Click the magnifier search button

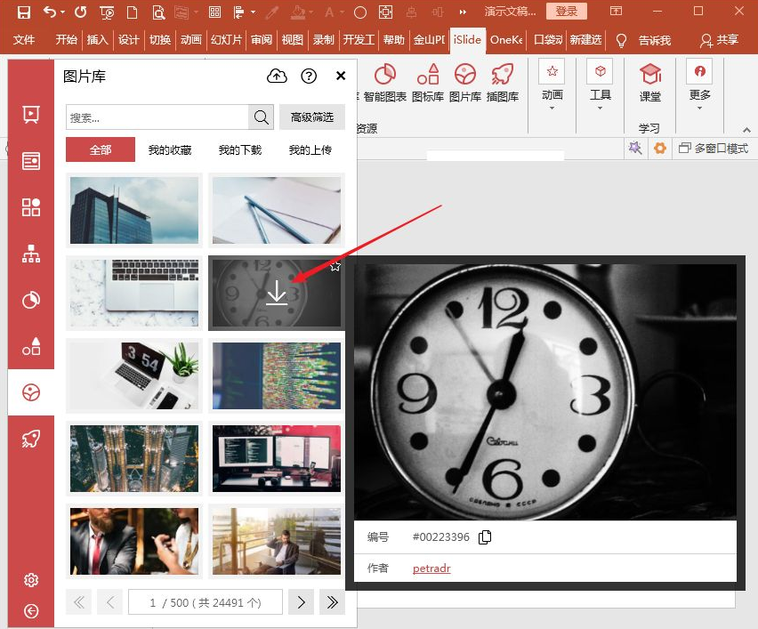[x=261, y=117]
